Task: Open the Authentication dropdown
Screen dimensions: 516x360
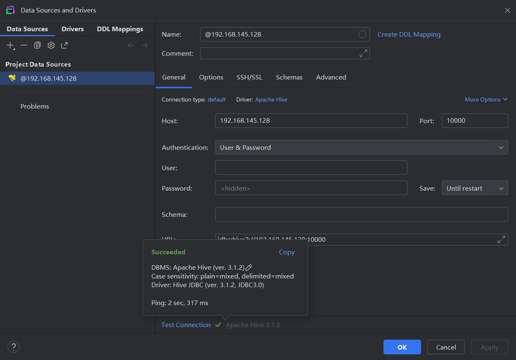Action: (x=361, y=147)
